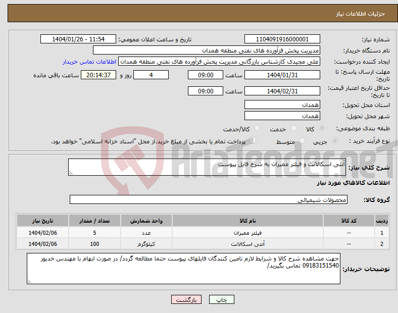
Task: Click the چاپ print button
Action: (x=221, y=299)
